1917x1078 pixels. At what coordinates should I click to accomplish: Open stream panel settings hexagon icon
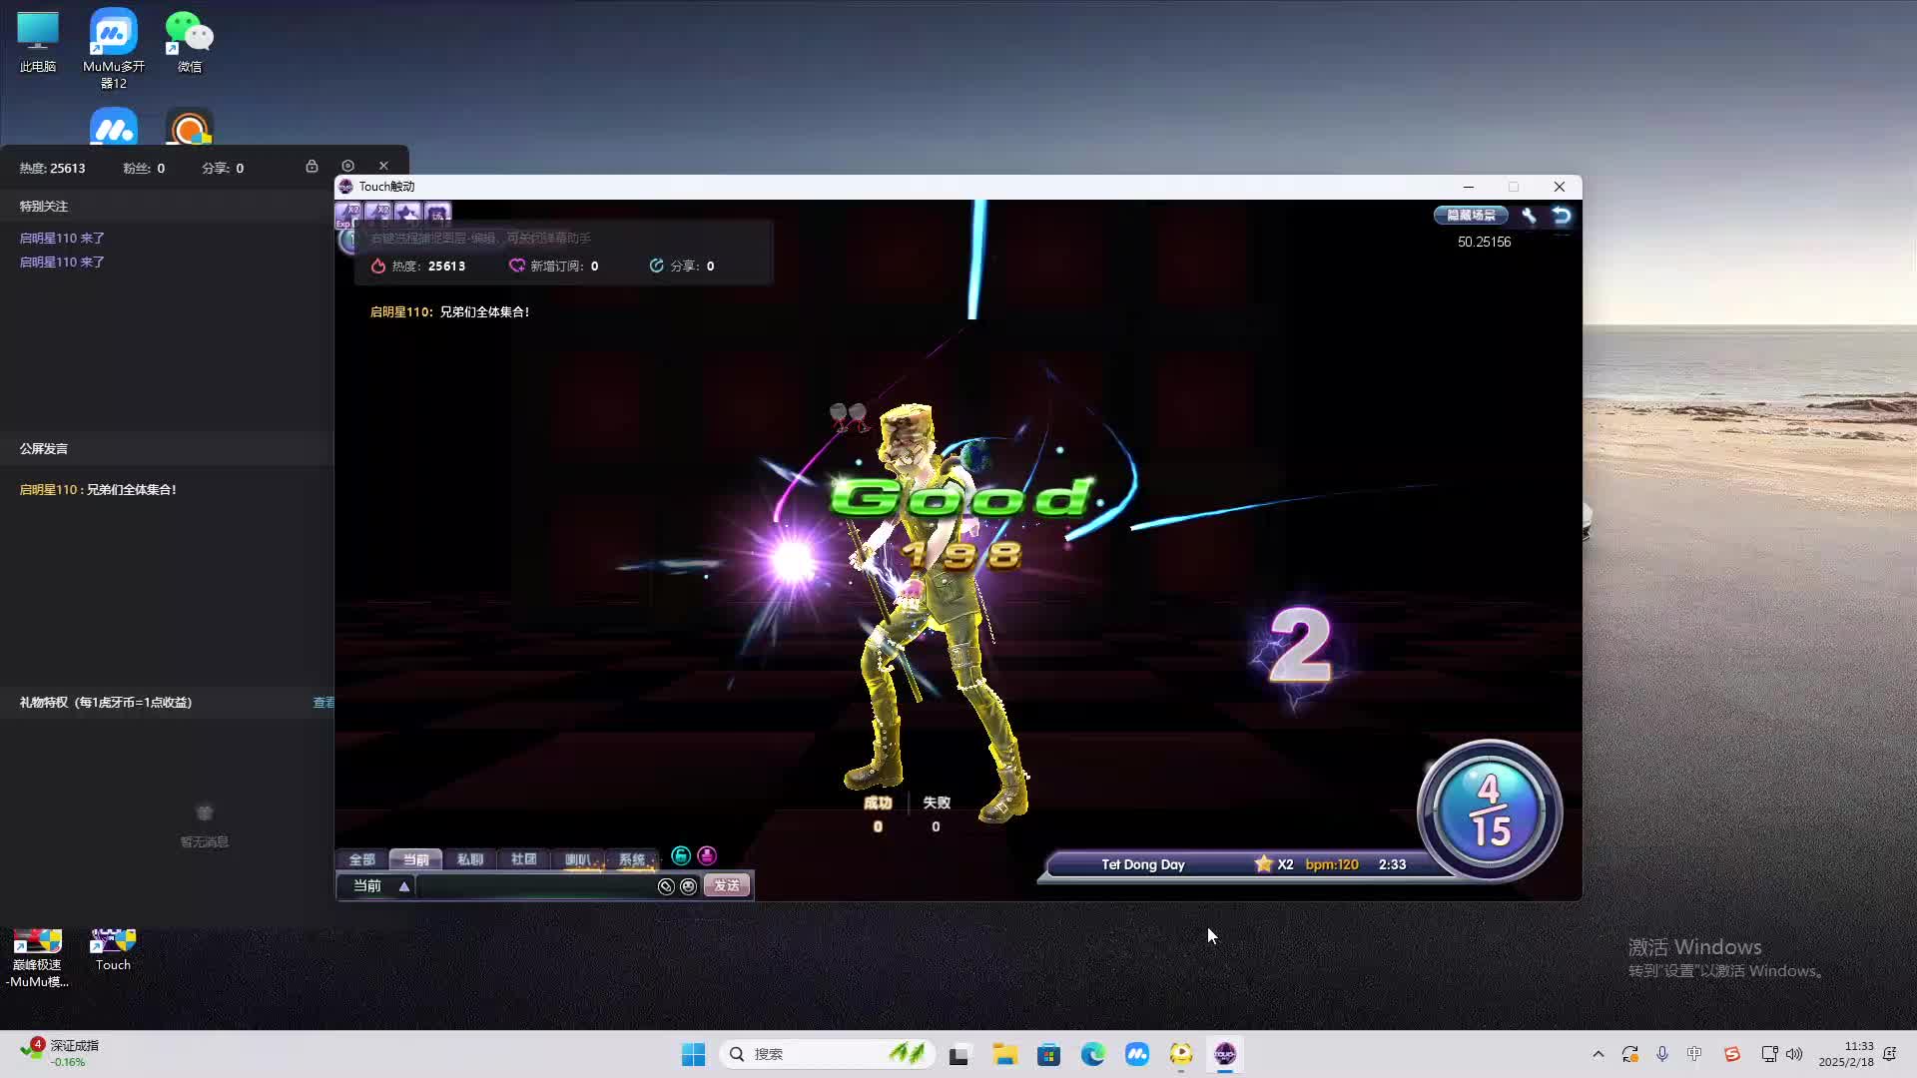347,166
